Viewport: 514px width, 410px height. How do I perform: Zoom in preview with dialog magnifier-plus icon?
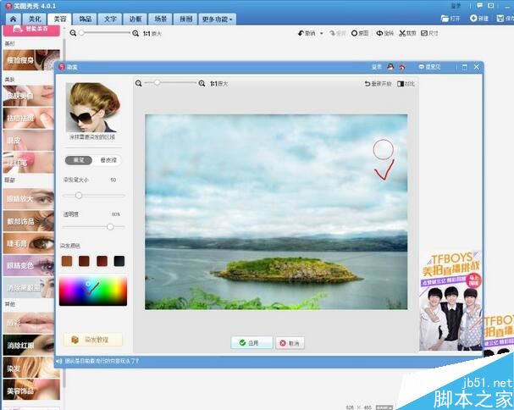202,84
